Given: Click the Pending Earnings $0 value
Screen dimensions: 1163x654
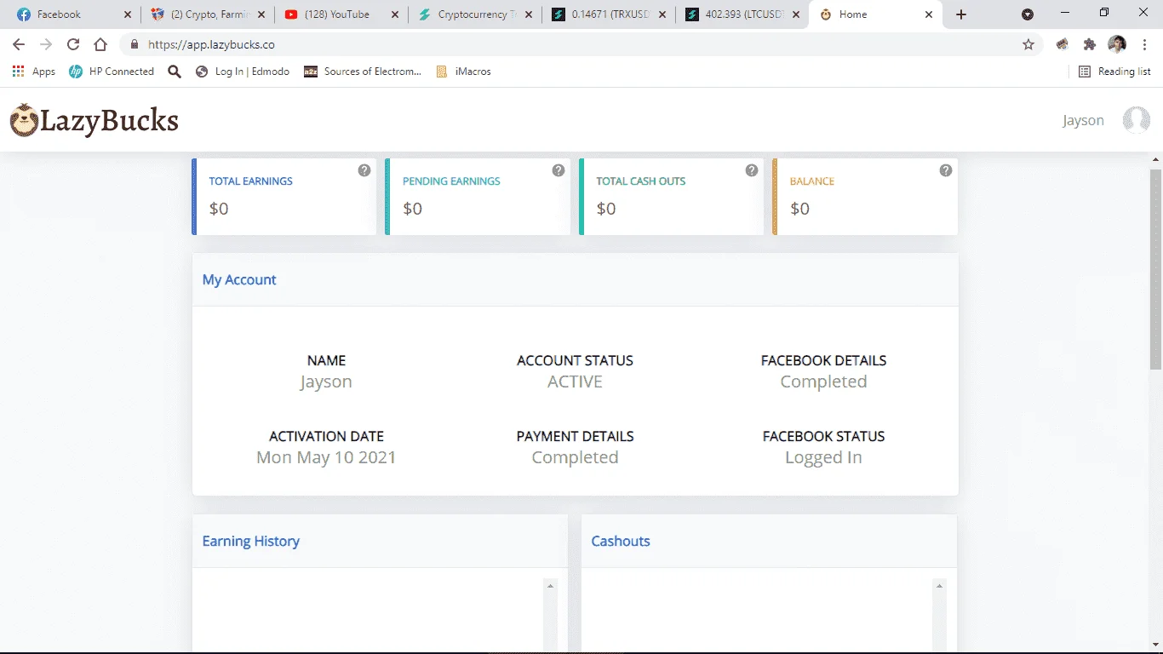Looking at the screenshot, I should 413,209.
